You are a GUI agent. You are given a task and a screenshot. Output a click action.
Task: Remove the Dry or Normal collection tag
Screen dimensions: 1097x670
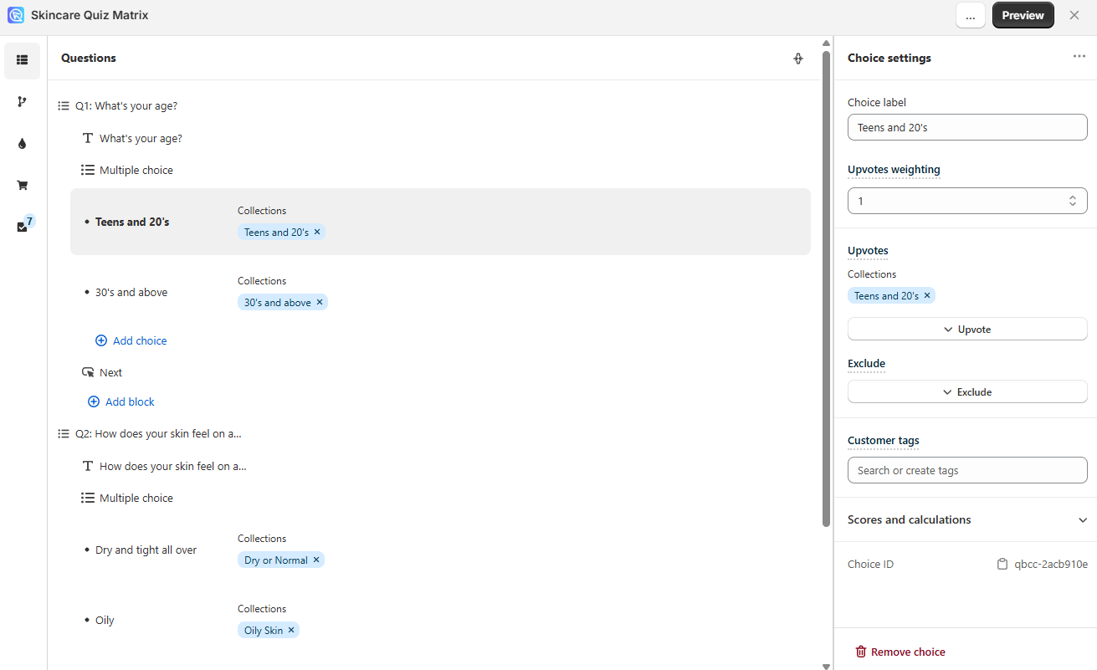pos(316,560)
